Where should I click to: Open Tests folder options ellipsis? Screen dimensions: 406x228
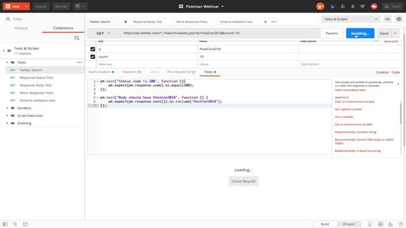tap(79, 62)
